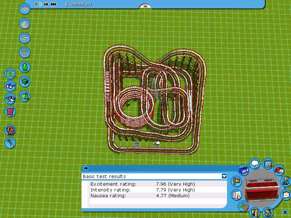Select the flat terrain grid tool icon
Image resolution: width=291 pixels, height=218 pixels.
click(x=25, y=9)
